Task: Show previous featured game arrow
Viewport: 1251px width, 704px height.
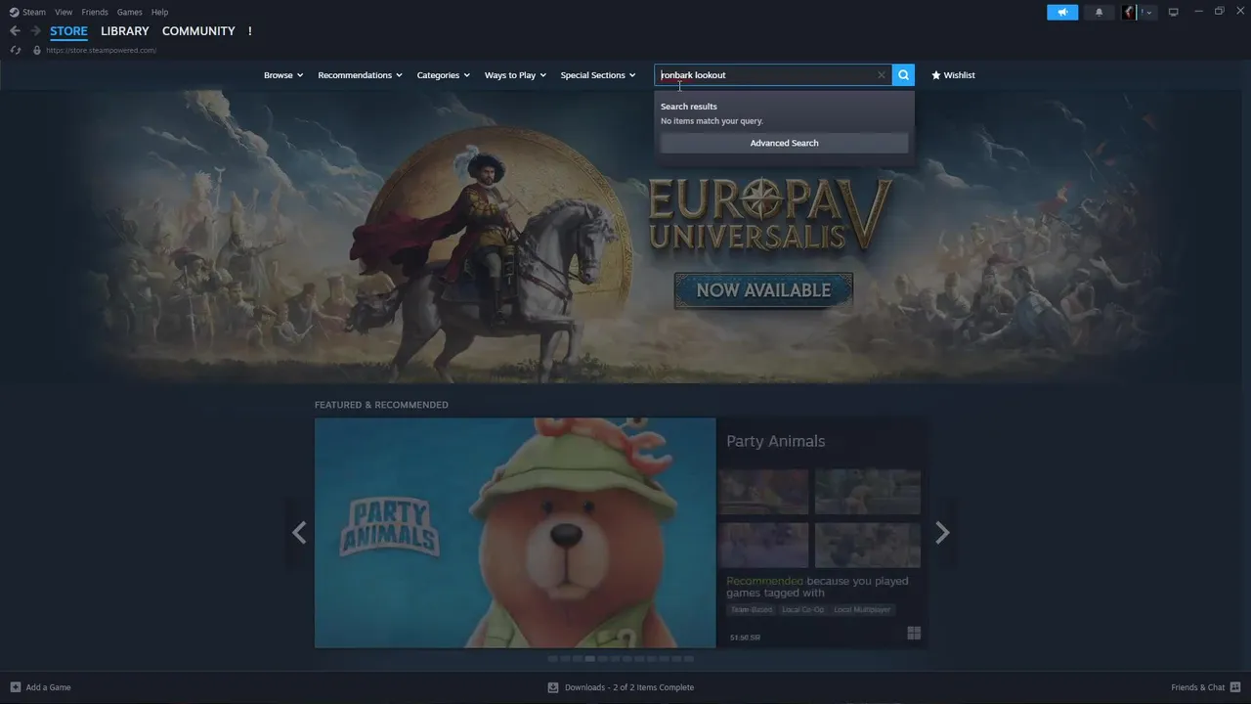Action: click(x=299, y=533)
